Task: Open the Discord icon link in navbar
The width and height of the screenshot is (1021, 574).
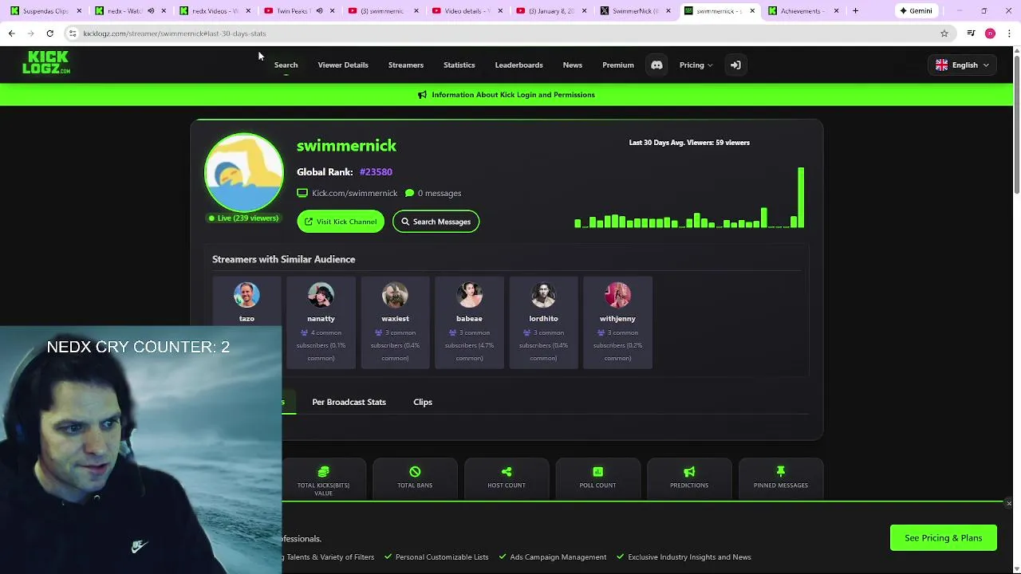Action: [x=656, y=65]
